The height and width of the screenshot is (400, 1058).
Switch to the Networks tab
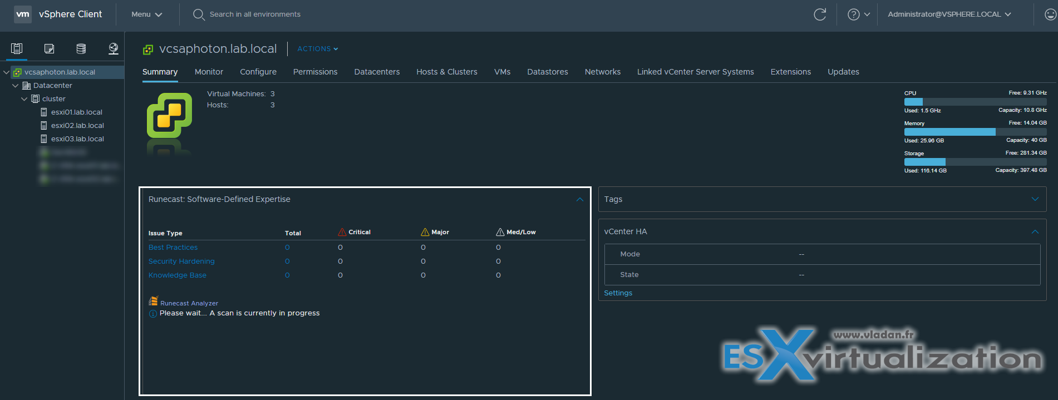(603, 72)
